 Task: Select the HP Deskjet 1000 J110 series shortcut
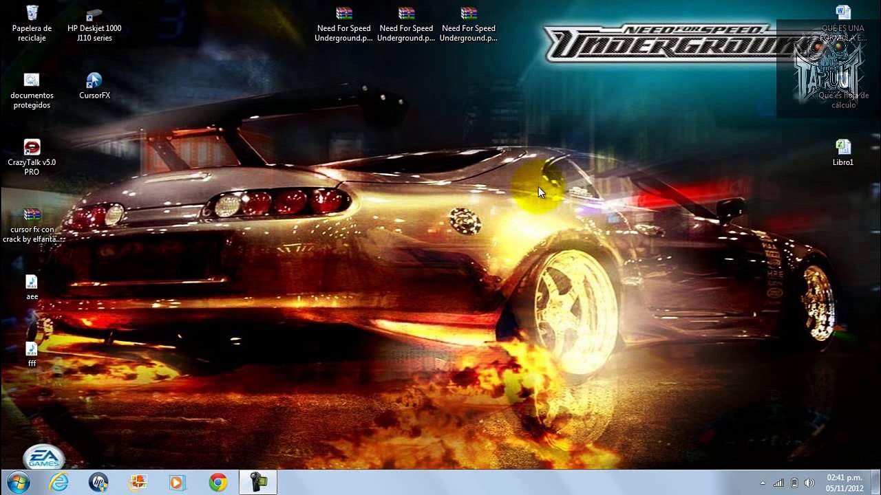94,24
